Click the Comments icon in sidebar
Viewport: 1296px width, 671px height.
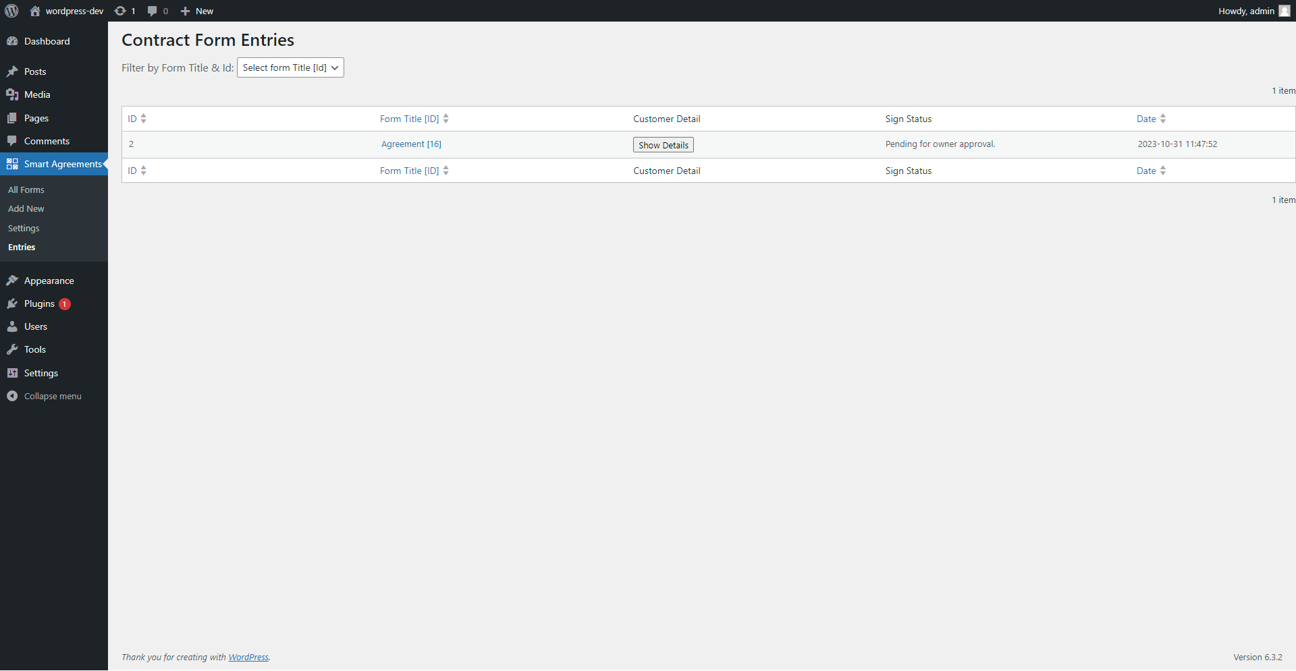12,141
